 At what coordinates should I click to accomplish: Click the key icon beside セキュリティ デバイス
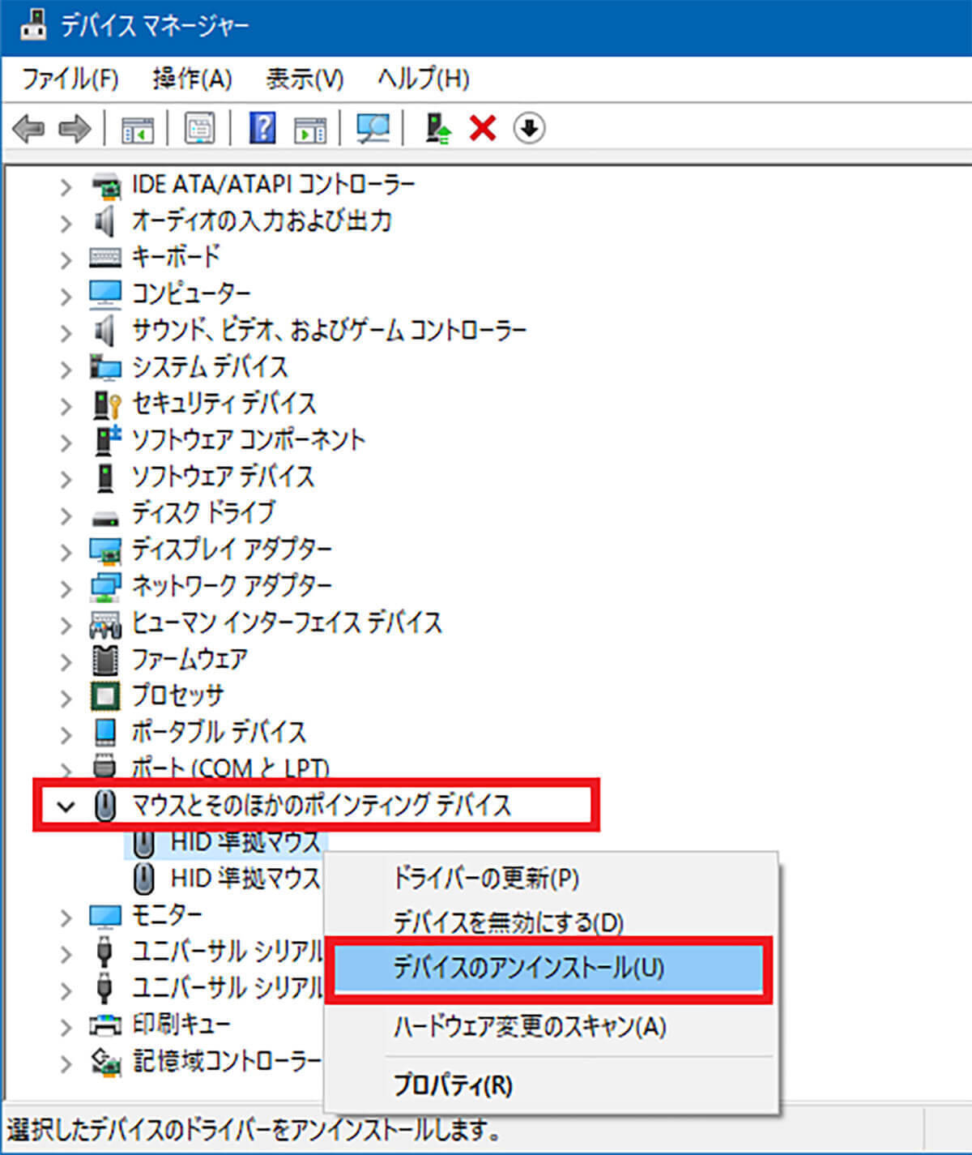pos(108,404)
